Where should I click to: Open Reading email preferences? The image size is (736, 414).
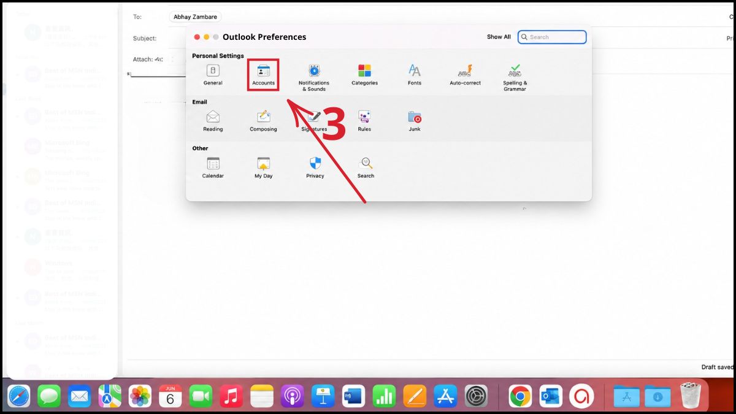pos(213,121)
